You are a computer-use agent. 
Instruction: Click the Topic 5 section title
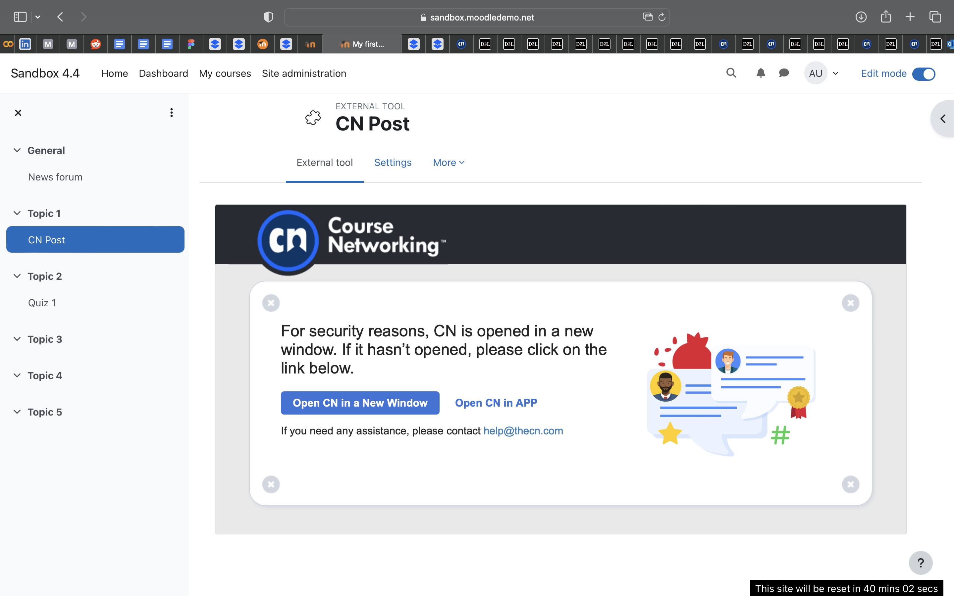pyautogui.click(x=44, y=412)
